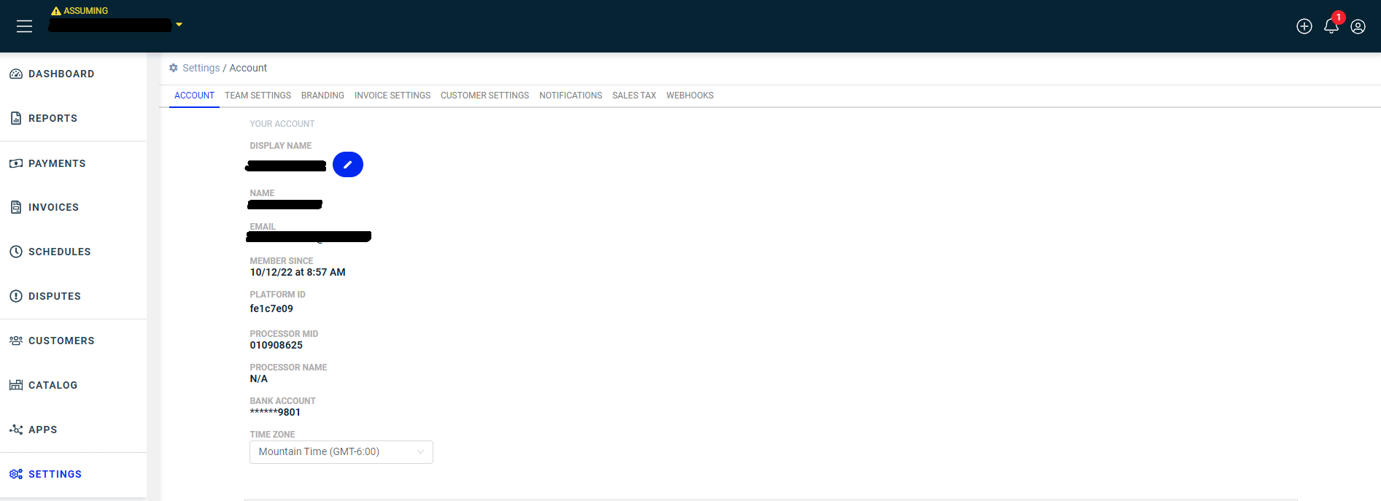This screenshot has height=501, width=1381.
Task: Click the red notification count badge
Action: 1338,18
